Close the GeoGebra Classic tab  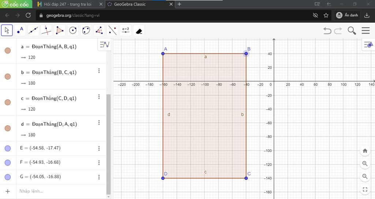(x=171, y=4)
